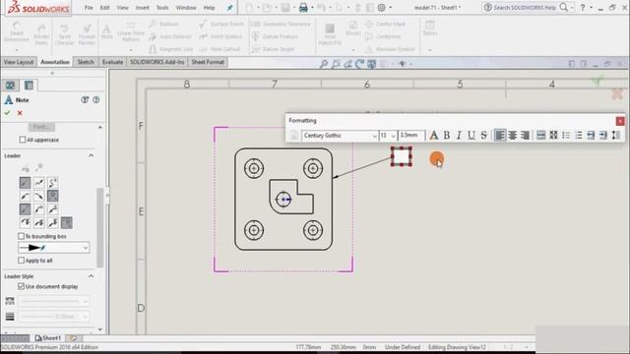This screenshot has width=630, height=354.
Task: Click Search SOLIDWORKS Help magnifier
Action: click(564, 8)
